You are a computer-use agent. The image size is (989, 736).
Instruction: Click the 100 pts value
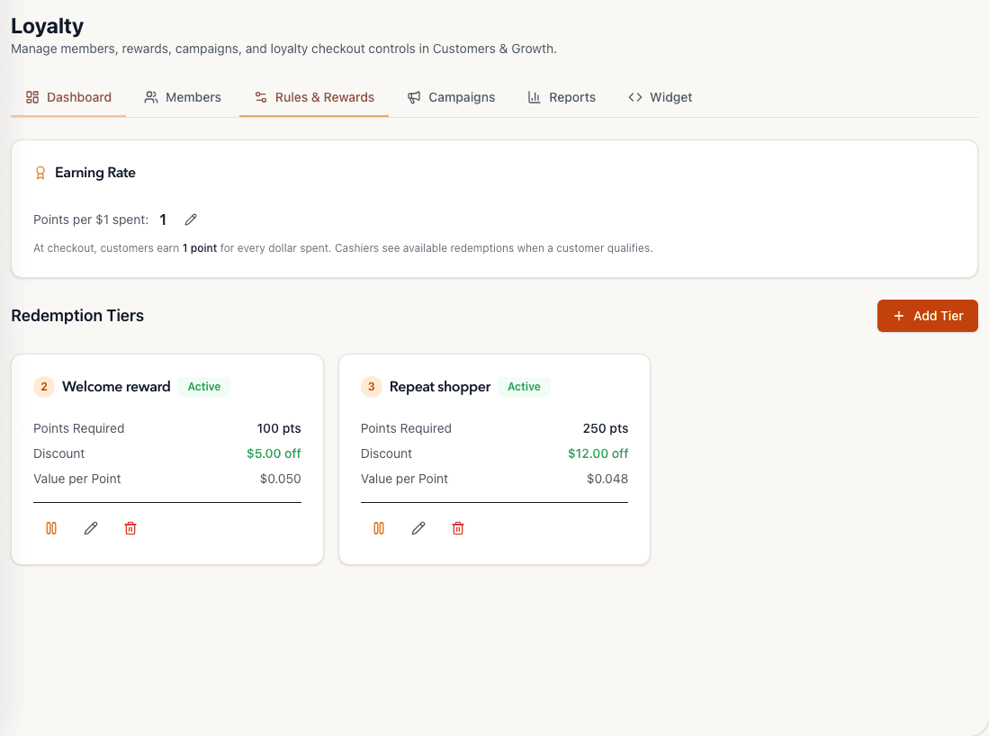279,428
